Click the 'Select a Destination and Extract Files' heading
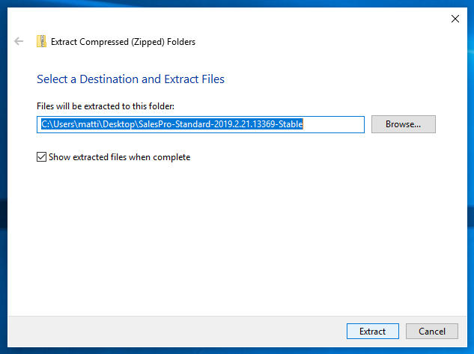This screenshot has width=474, height=354. click(130, 79)
